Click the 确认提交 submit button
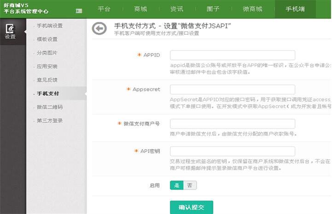Image resolution: width=332 pixels, height=214 pixels. (191, 207)
